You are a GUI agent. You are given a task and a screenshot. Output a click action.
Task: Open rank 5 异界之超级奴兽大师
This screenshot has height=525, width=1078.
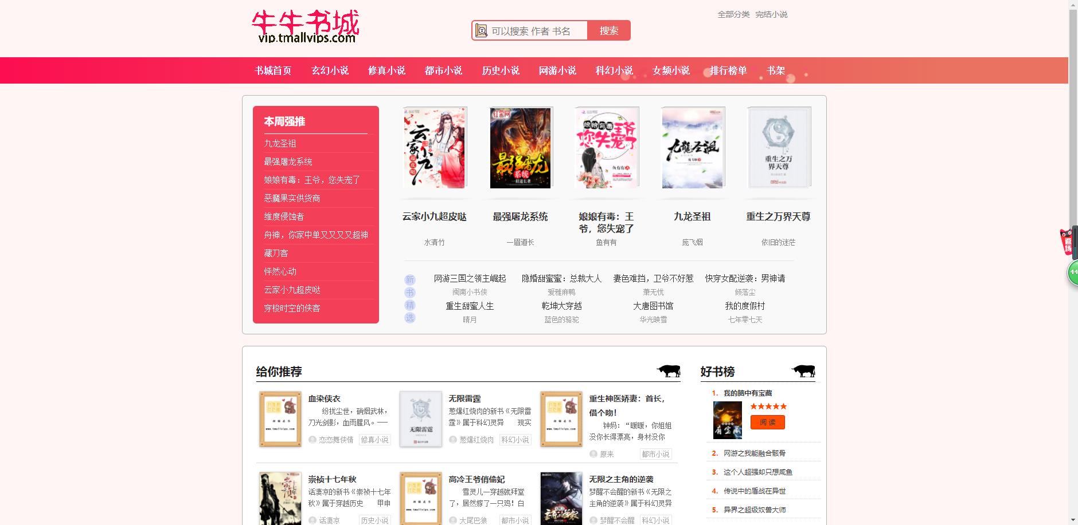(755, 510)
